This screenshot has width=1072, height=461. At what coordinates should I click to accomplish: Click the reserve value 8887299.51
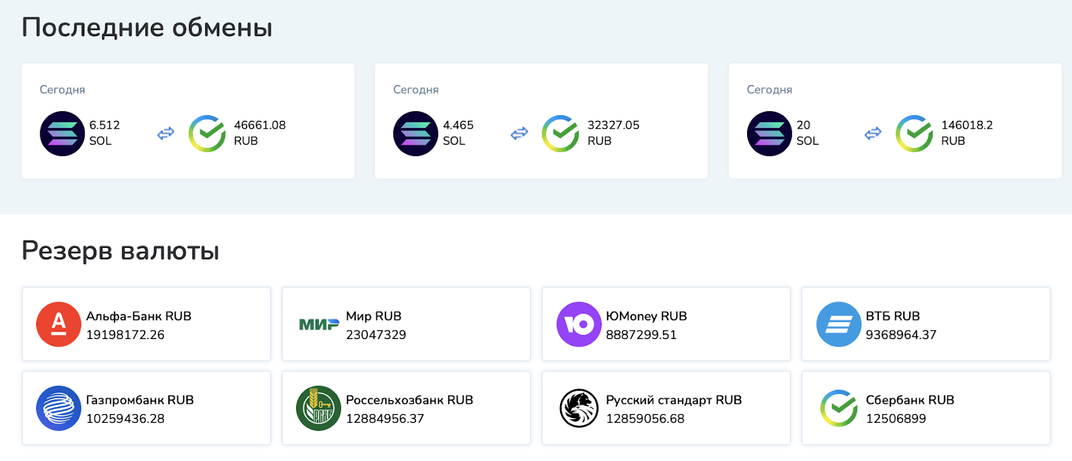point(641,334)
